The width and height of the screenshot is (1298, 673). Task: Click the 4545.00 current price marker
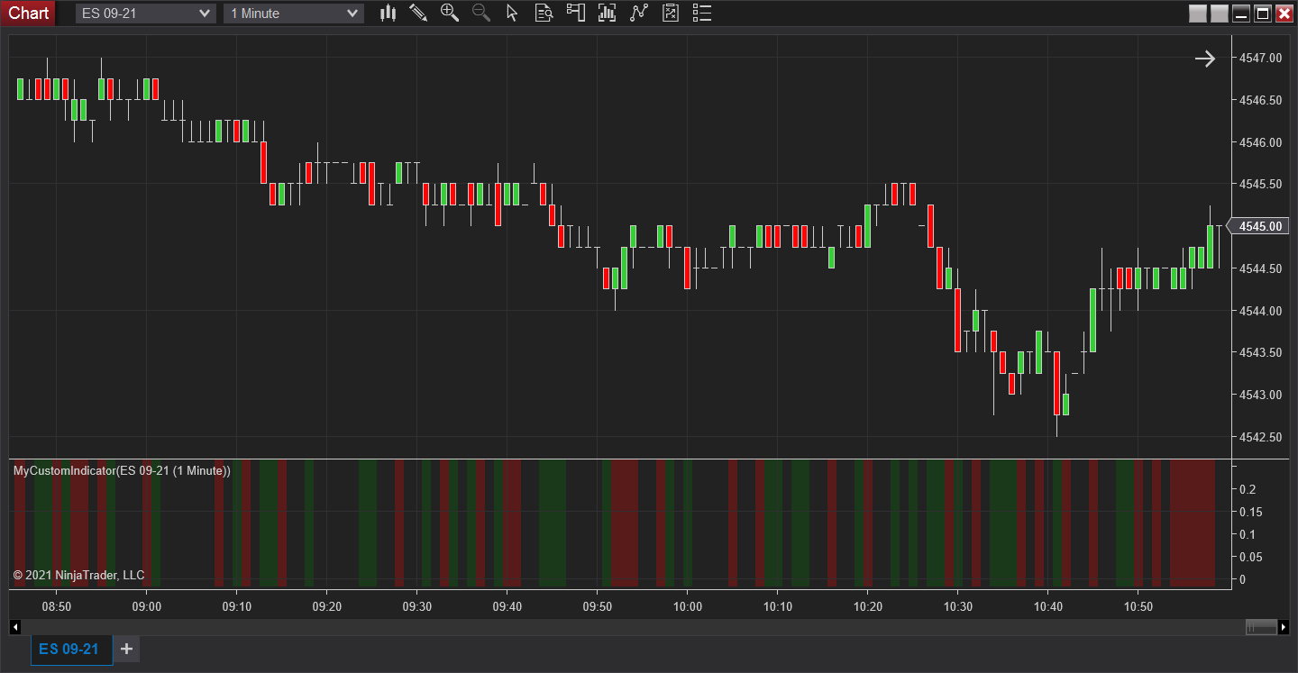pyautogui.click(x=1259, y=226)
